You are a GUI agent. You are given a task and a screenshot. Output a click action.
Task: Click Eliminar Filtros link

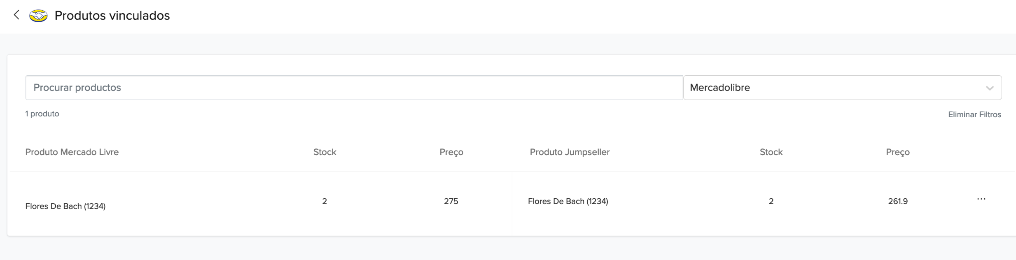coord(974,114)
